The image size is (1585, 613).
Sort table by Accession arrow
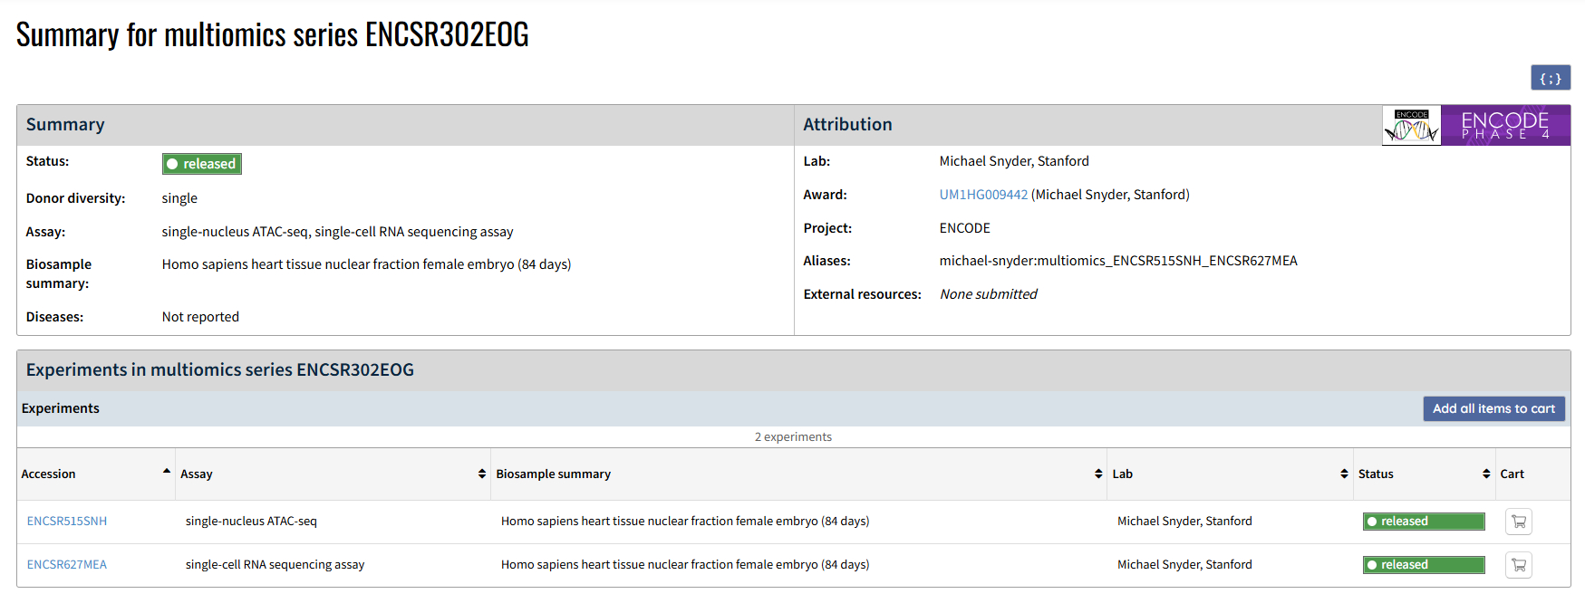tap(167, 472)
